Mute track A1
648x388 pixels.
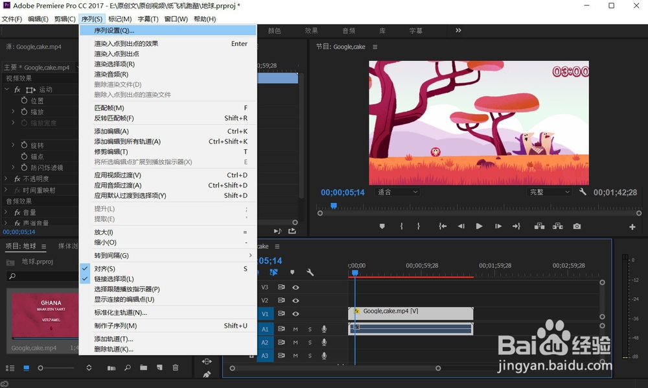[x=295, y=329]
